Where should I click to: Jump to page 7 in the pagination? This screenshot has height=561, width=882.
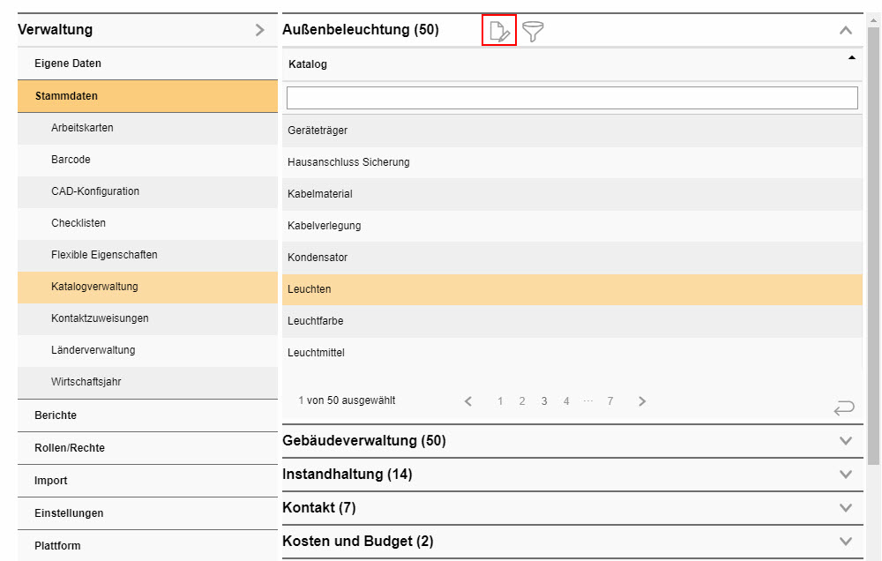(610, 400)
